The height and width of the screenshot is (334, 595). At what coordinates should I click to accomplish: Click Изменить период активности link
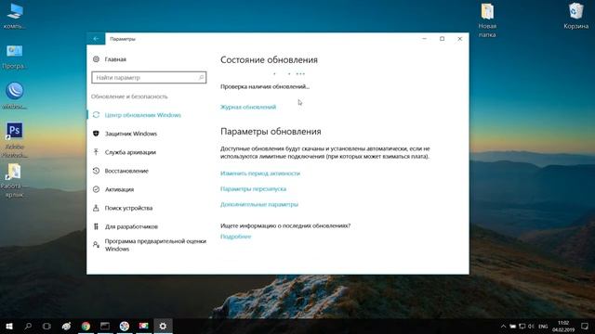coord(260,173)
